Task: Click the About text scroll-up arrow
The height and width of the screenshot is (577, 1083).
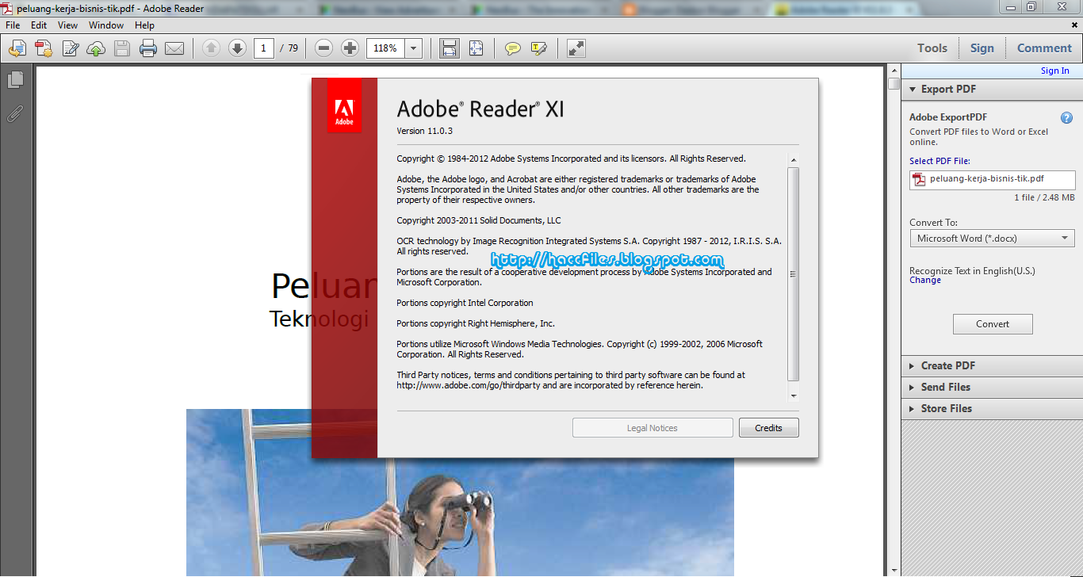Action: [x=794, y=160]
